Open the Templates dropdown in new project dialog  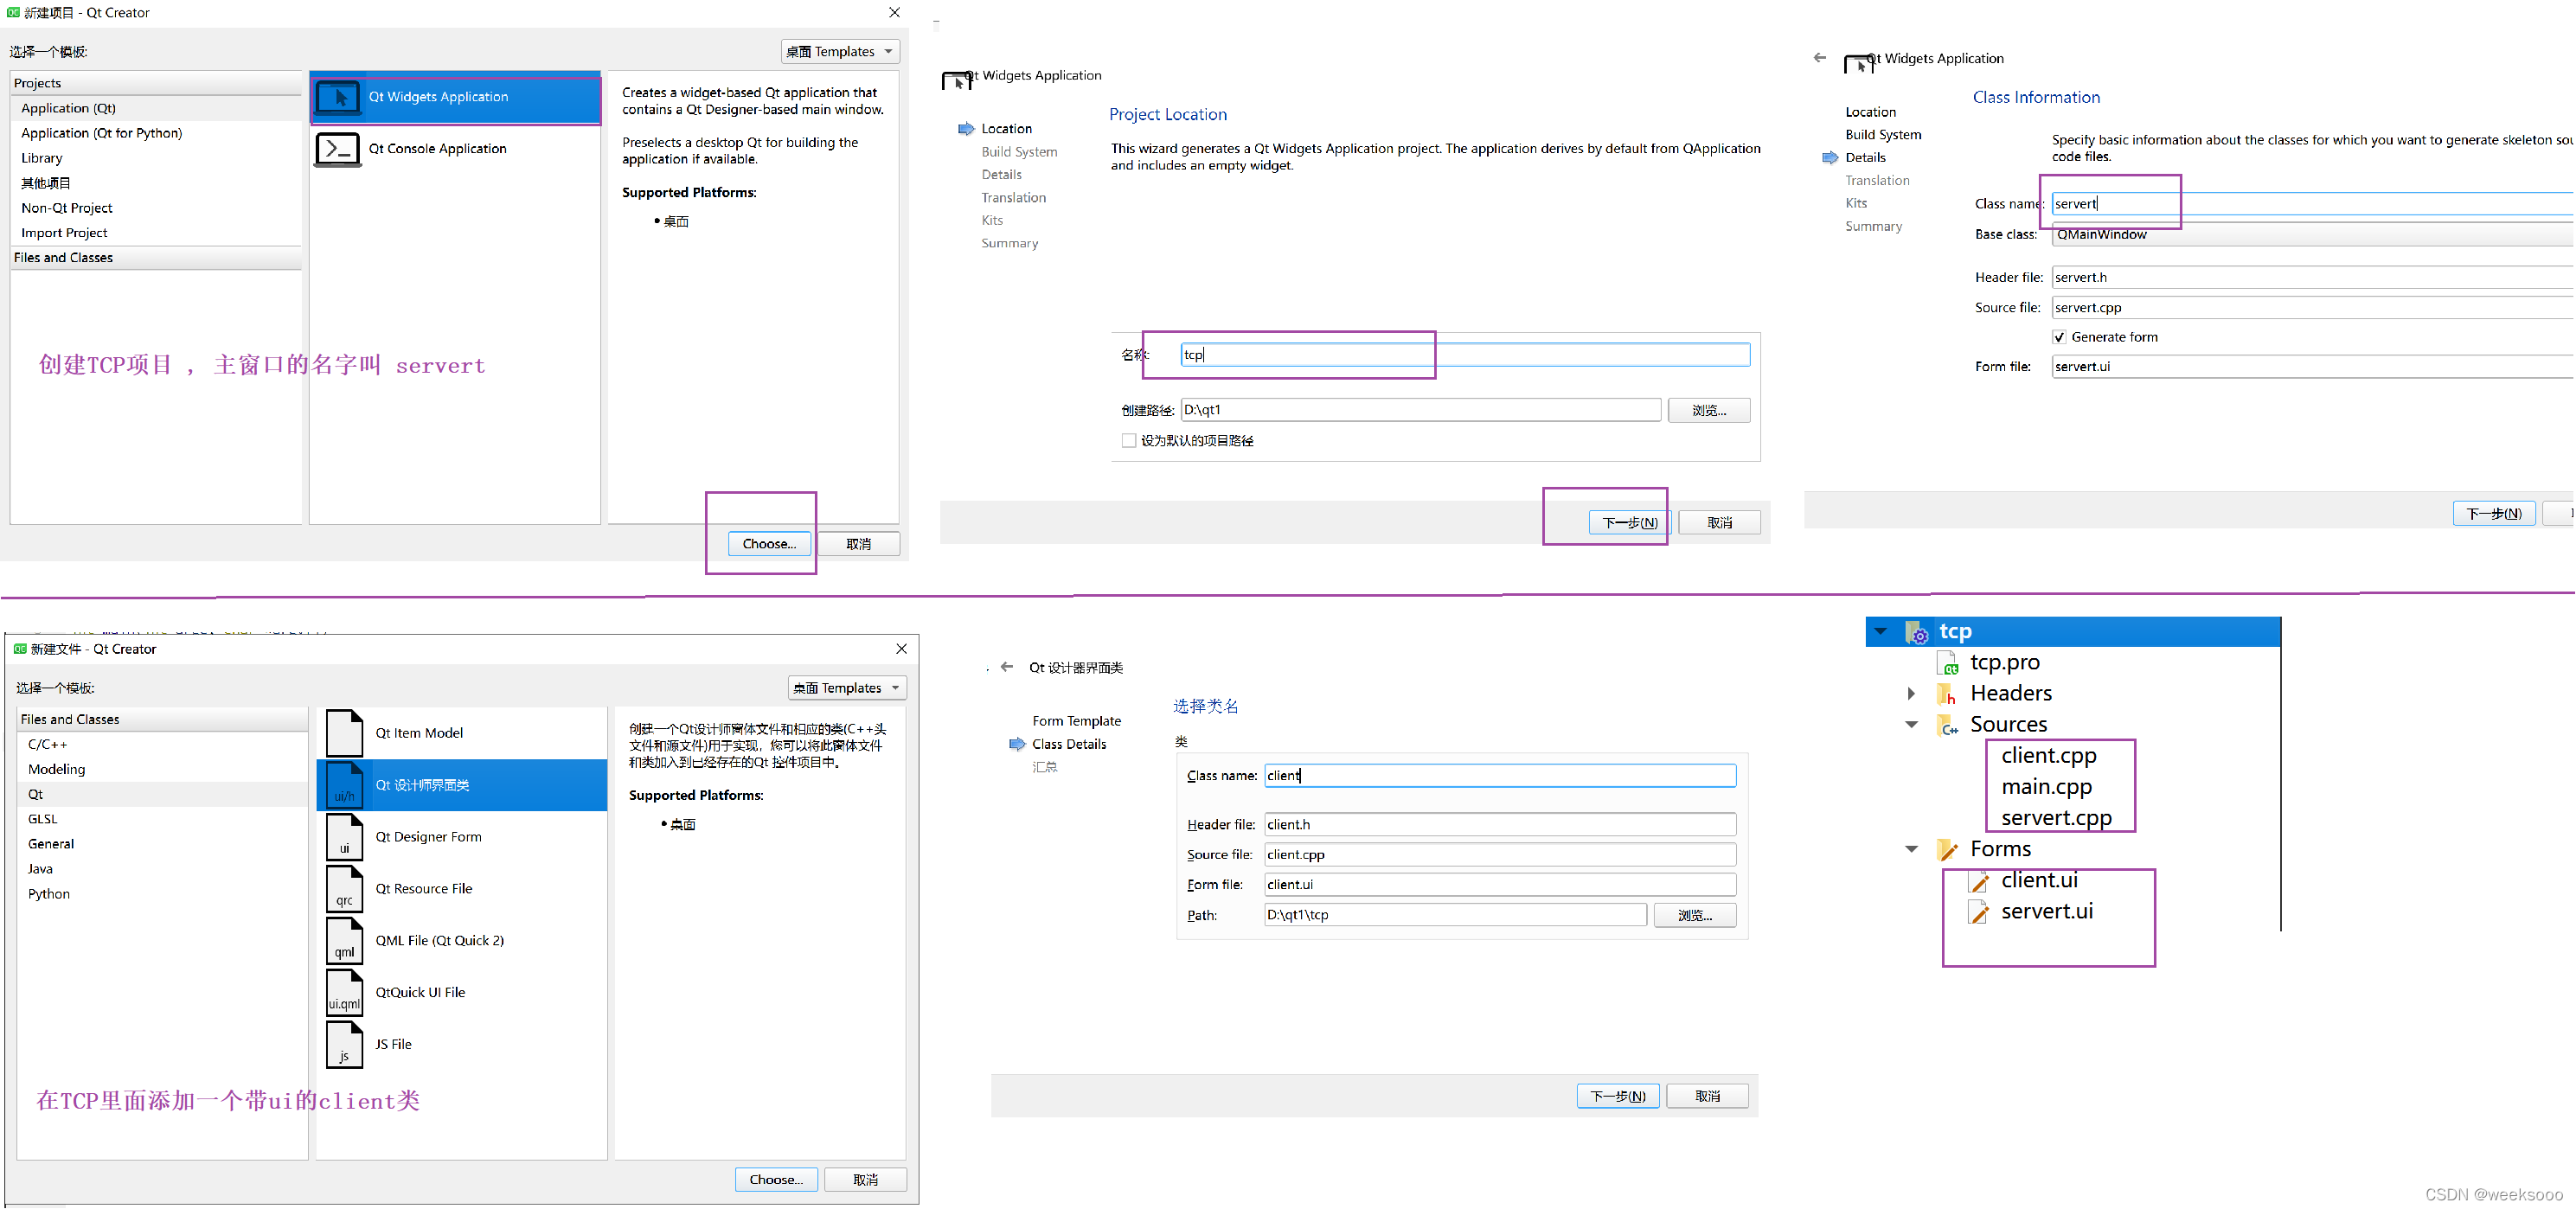coord(840,52)
